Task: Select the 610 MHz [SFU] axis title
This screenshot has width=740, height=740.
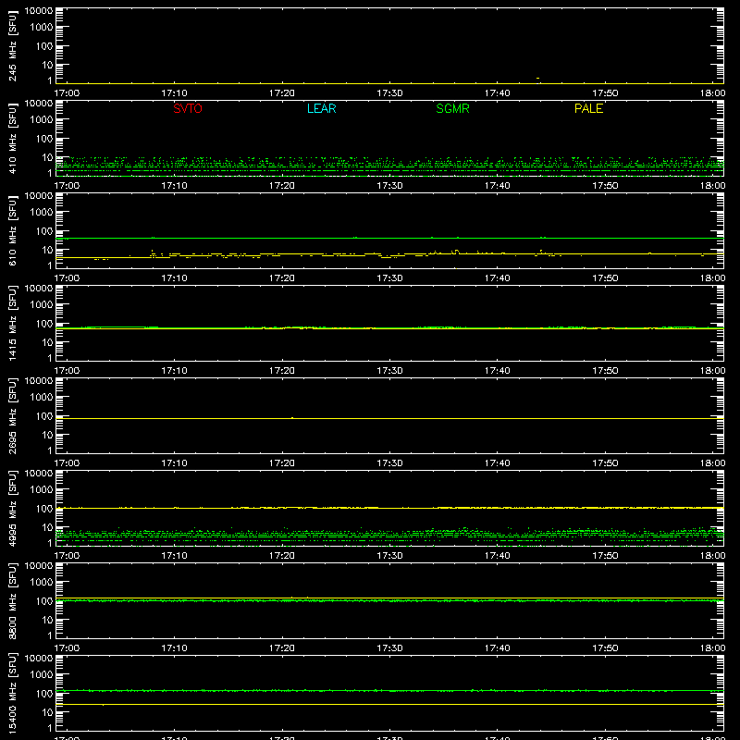Action: click(12, 230)
